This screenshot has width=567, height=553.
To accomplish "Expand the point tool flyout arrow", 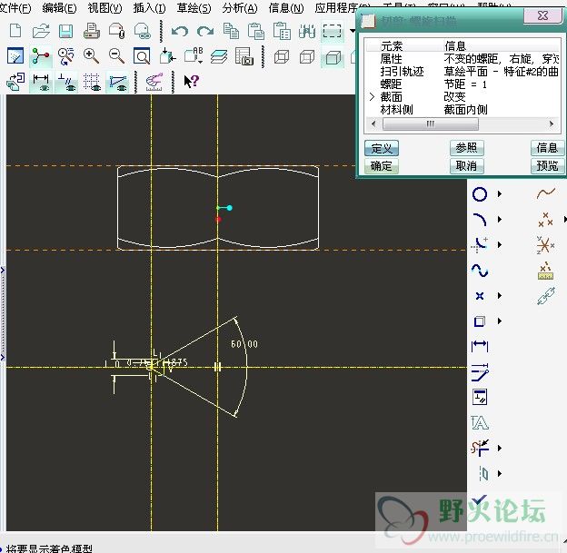I will click(x=500, y=296).
